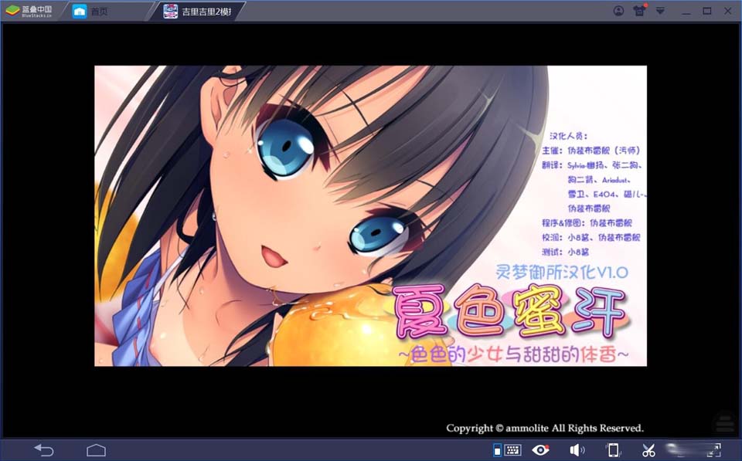Switch to the 吉里吉里2模 app tab
This screenshot has width=742, height=461.
point(199,12)
